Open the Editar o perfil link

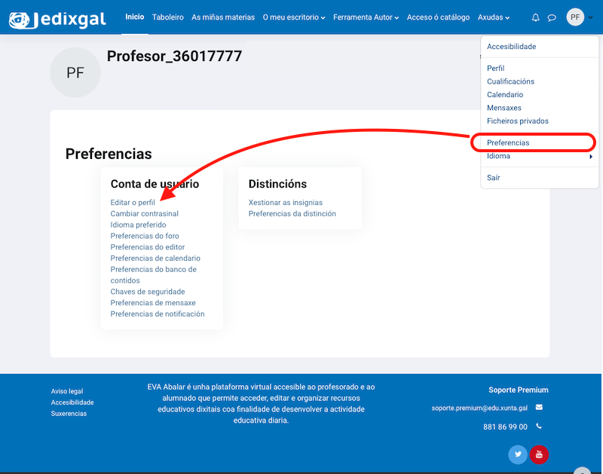click(131, 202)
